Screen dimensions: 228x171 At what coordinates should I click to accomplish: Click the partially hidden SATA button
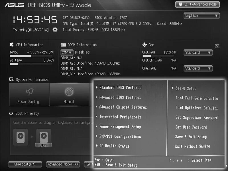pyautogui.click(x=89, y=164)
